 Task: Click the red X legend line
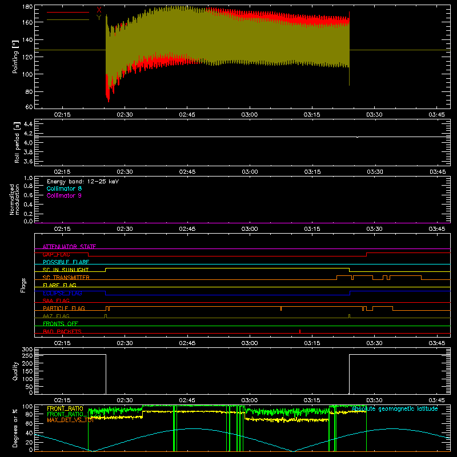pyautogui.click(x=68, y=12)
